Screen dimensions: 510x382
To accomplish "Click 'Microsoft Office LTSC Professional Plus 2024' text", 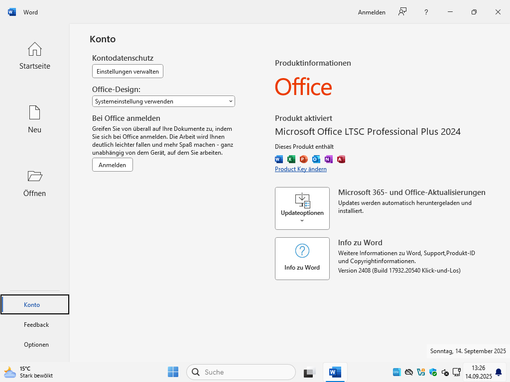I will click(x=368, y=131).
